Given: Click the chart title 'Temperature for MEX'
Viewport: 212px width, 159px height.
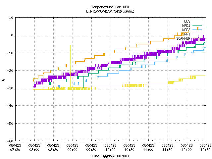Looking at the screenshot, I should point(110,7).
